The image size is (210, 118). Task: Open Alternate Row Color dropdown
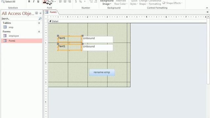tap(121, 3)
